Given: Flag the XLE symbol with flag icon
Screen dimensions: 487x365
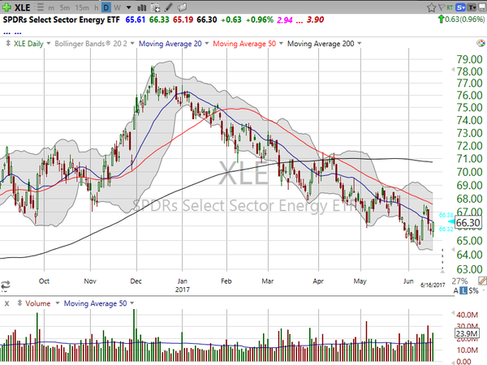Looking at the screenshot, I should click(441, 7).
